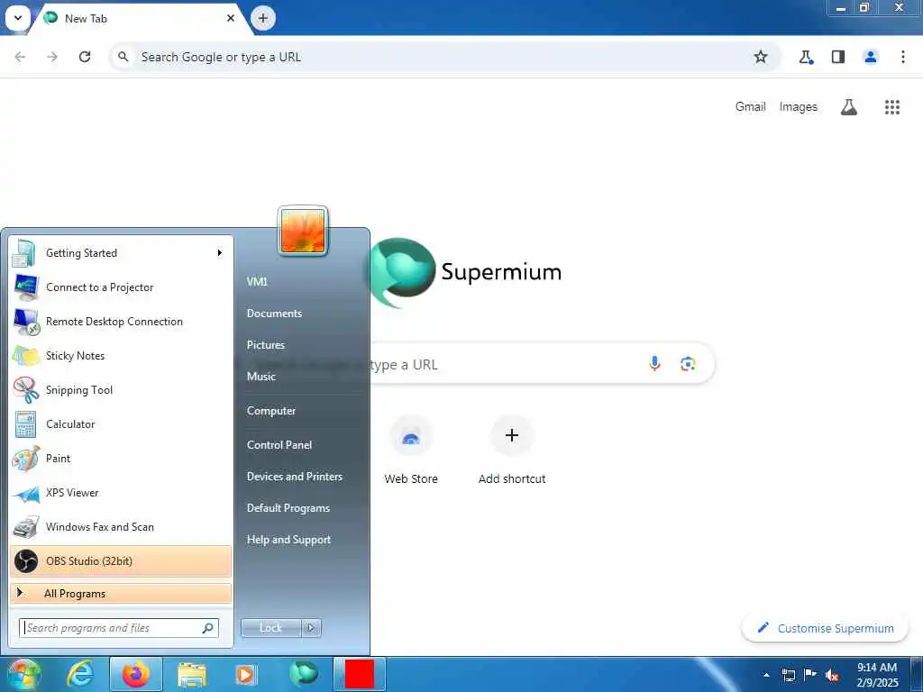Image resolution: width=923 pixels, height=692 pixels.
Task: Open Action Center flag icon
Action: coord(810,674)
